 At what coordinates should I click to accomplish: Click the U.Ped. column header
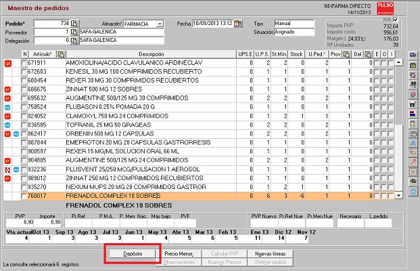317,54
